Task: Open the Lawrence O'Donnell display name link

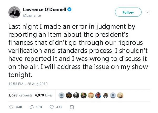Action: [x=45, y=10]
